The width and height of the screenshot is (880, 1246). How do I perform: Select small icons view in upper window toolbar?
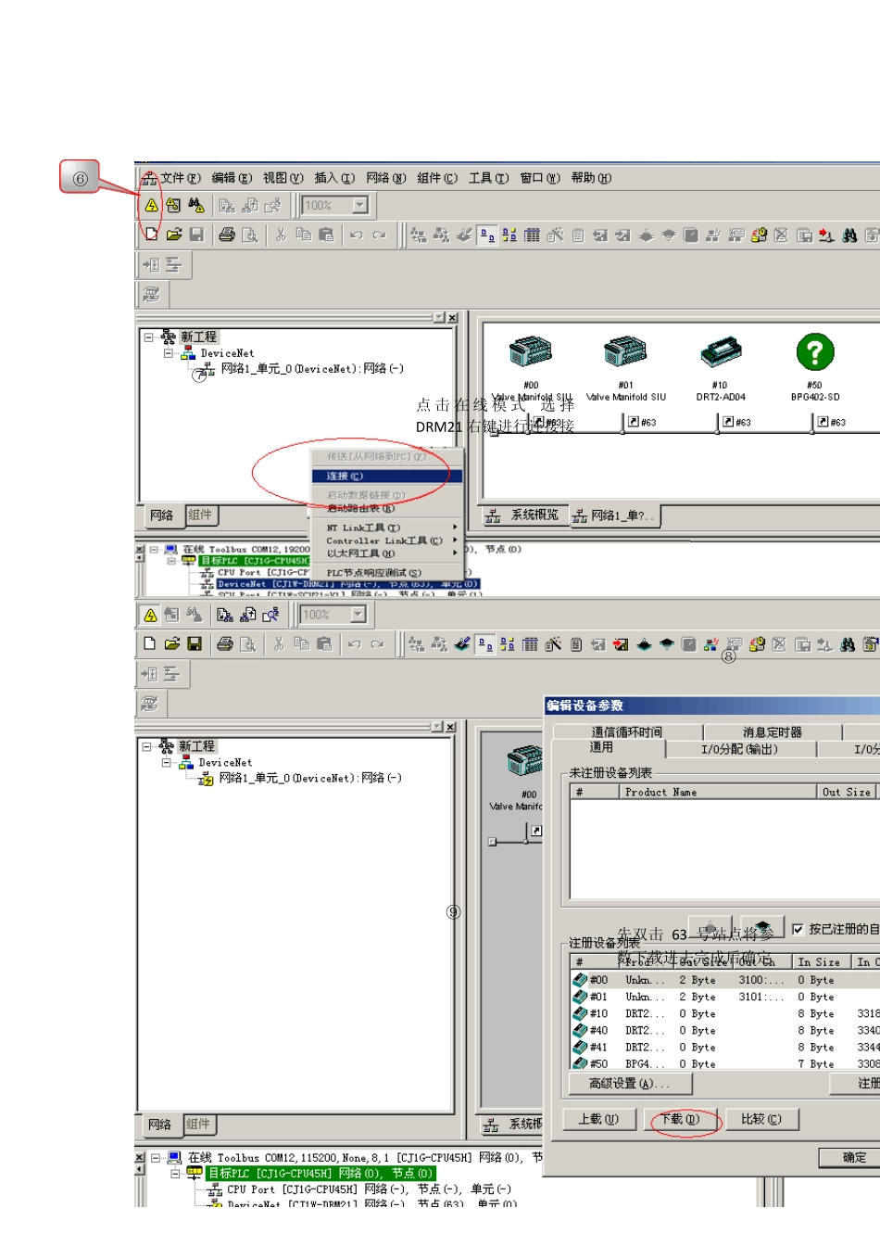point(509,235)
